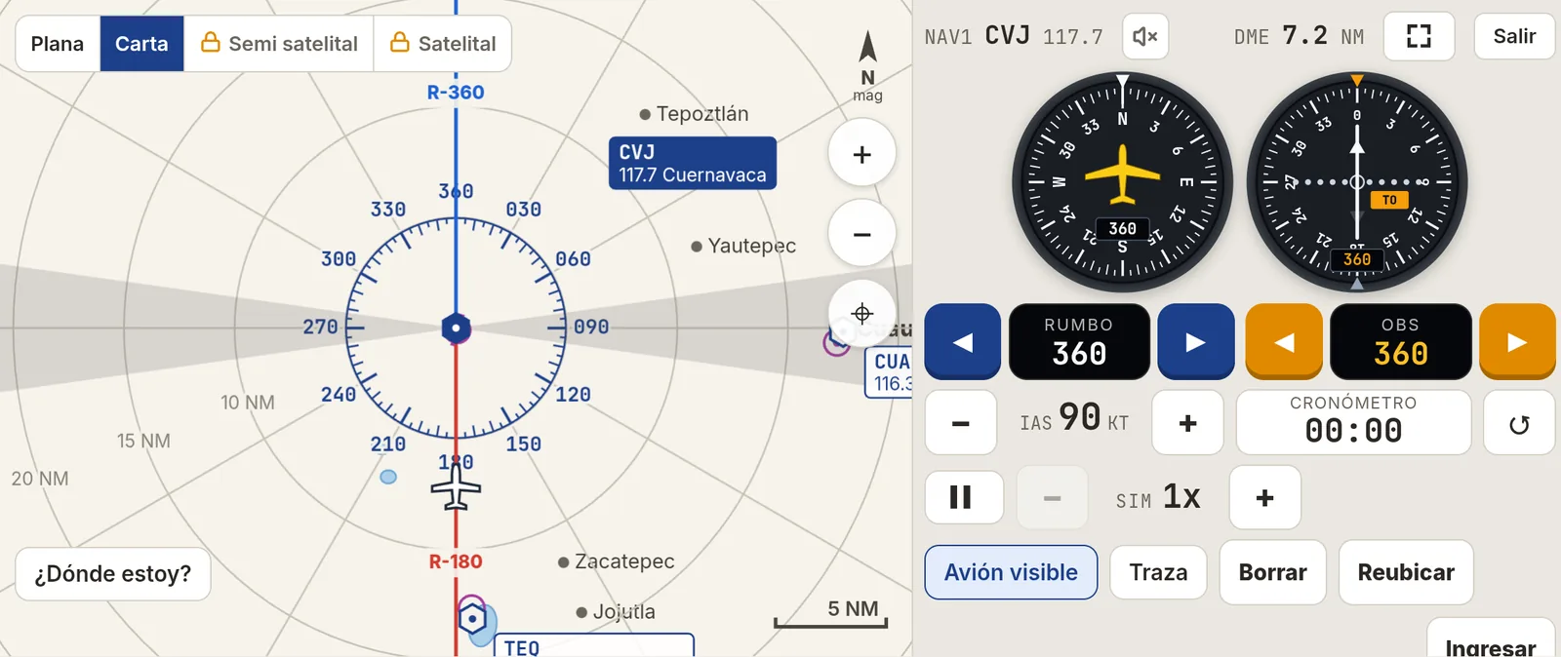This screenshot has width=1561, height=657.
Task: Toggle the Traza trail option
Action: pyautogui.click(x=1158, y=572)
